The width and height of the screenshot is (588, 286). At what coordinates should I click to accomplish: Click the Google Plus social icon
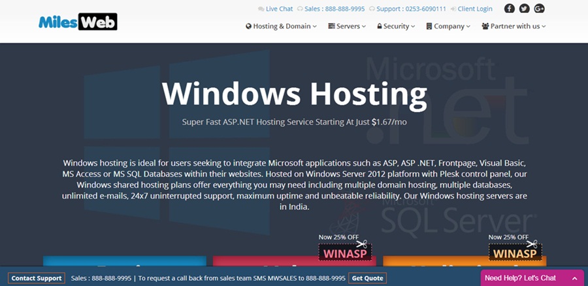(x=539, y=8)
